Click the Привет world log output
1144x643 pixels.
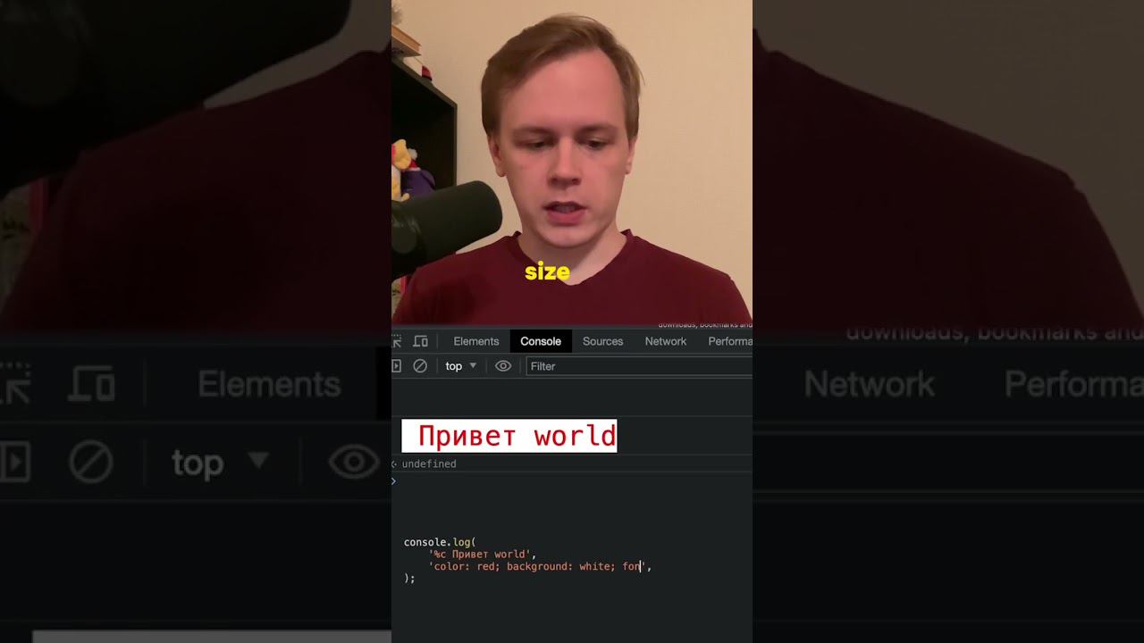click(x=509, y=436)
